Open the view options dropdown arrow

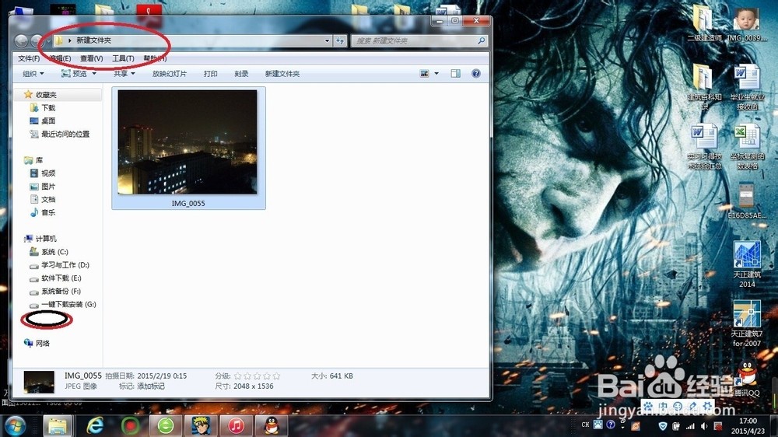click(x=436, y=73)
